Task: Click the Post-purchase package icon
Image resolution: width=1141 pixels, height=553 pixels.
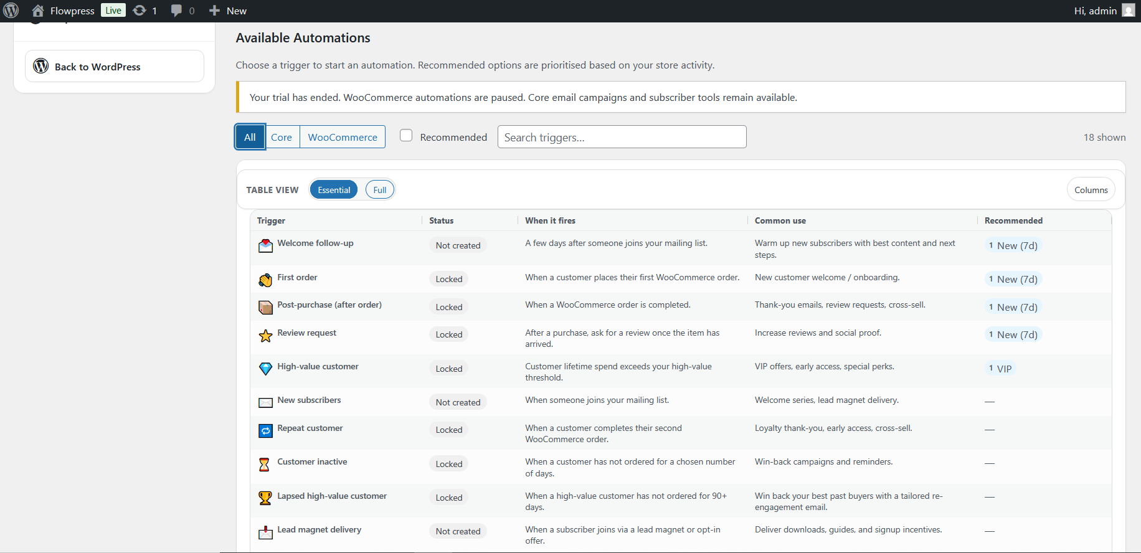Action: [x=265, y=307]
